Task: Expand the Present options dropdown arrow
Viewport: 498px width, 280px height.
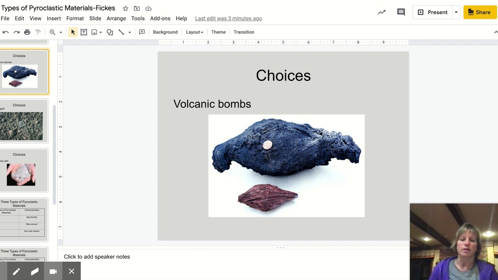Action: click(456, 12)
